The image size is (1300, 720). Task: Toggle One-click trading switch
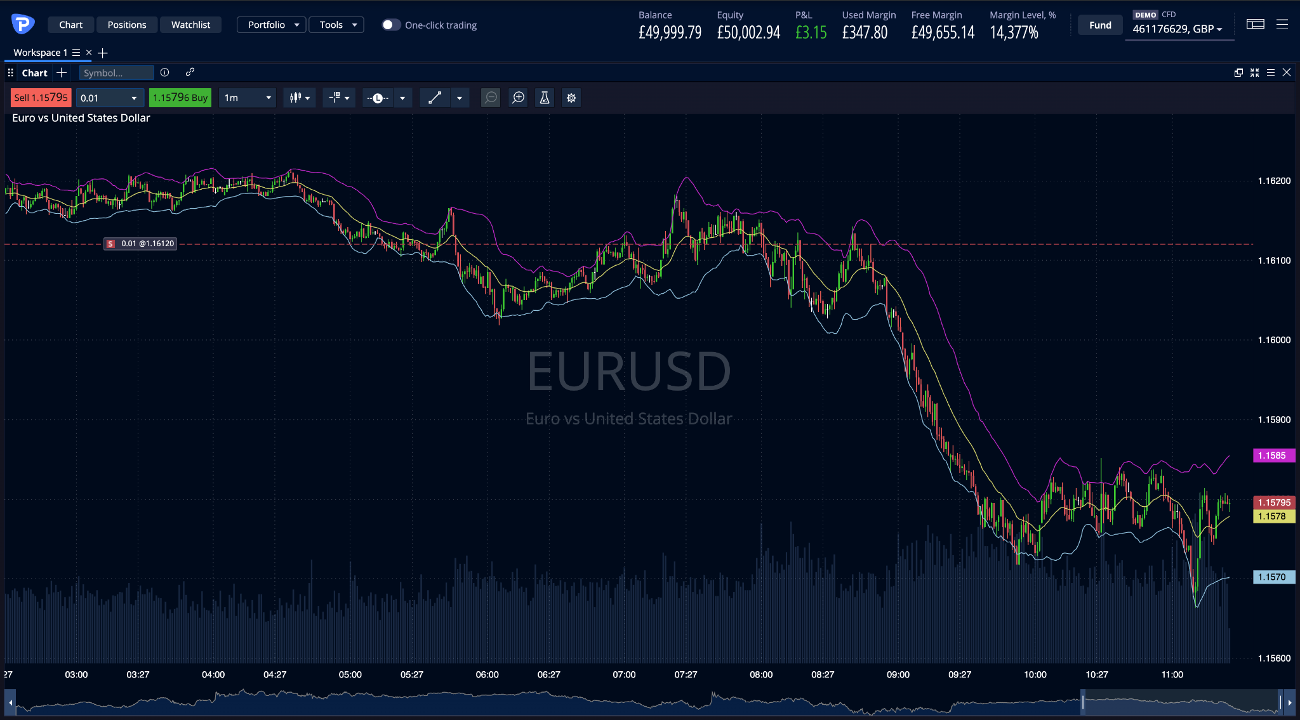pyautogui.click(x=391, y=25)
